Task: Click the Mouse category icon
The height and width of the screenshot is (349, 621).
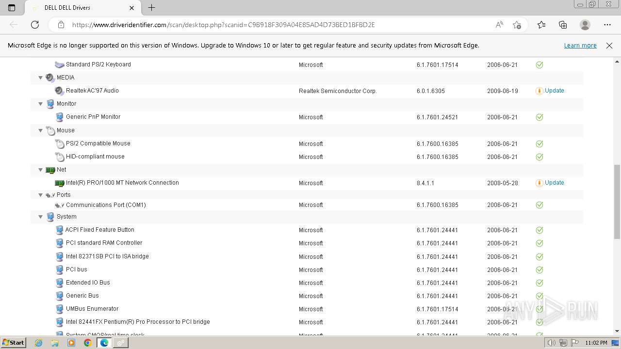Action: click(50, 130)
